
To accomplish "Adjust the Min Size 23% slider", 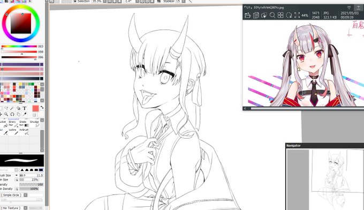I will tap(29, 180).
